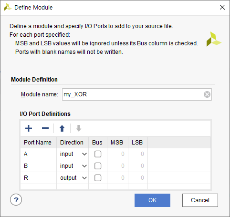The height and width of the screenshot is (217, 230).
Task: Enable the Bus checkbox for port A
Action: [98, 154]
